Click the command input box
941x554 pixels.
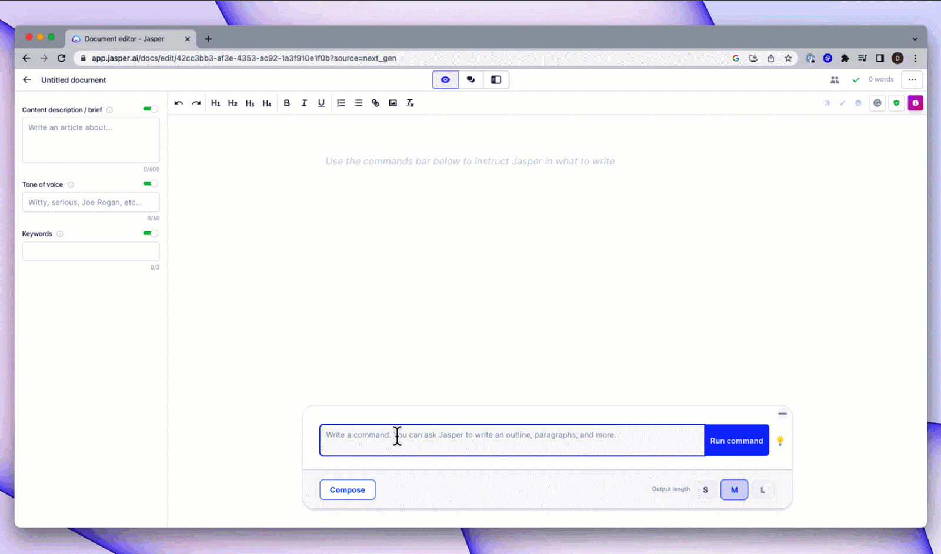(x=512, y=440)
